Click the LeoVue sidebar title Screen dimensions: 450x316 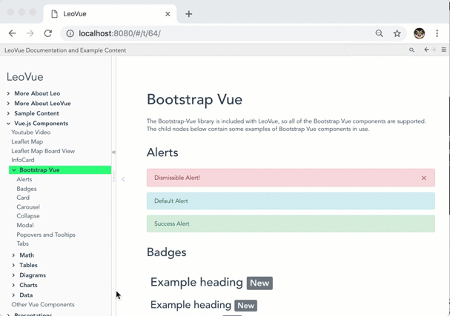pyautogui.click(x=25, y=77)
